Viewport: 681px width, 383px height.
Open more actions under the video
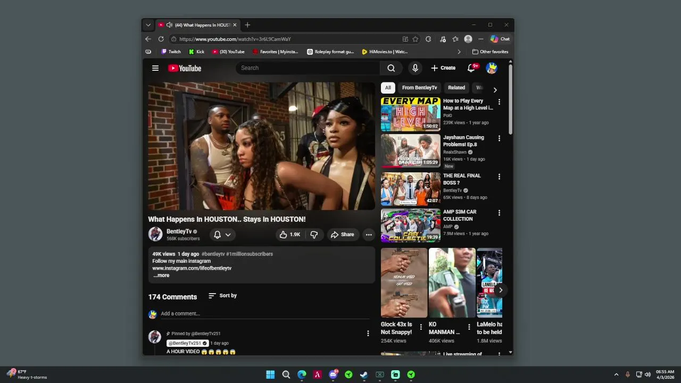coord(368,235)
